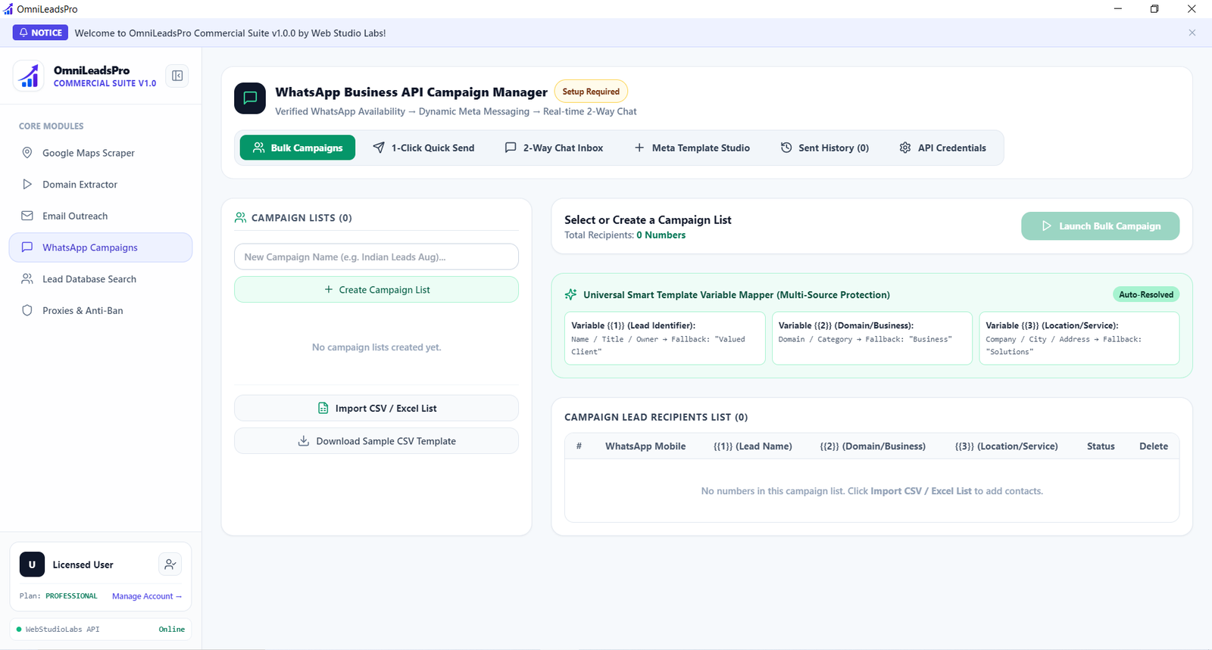Click Import CSV / Excel List button

[x=376, y=409]
